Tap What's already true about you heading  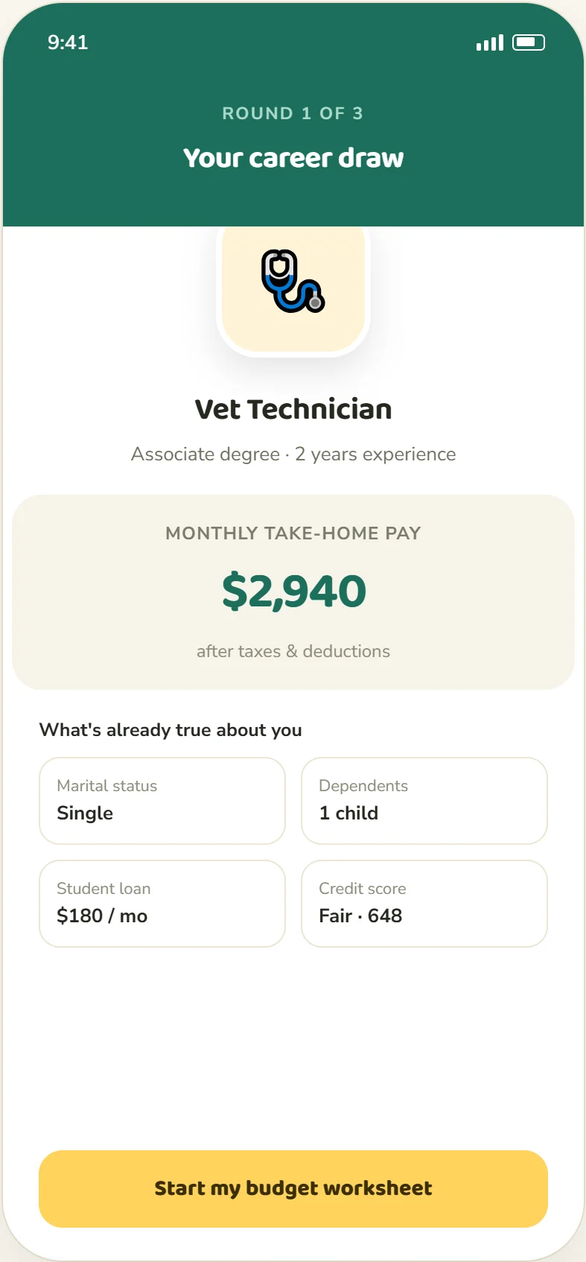tap(171, 730)
